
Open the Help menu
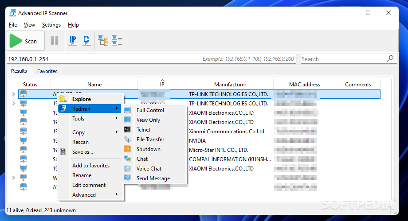[x=73, y=25]
